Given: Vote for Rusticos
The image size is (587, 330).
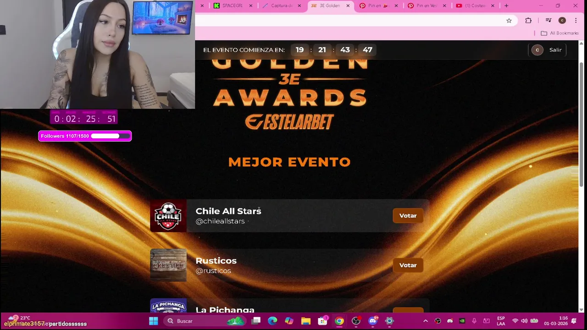Looking at the screenshot, I should (x=408, y=265).
